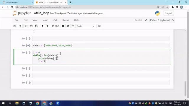Open Zoom from the taskbar
The width and height of the screenshot is (189, 106).
(x=58, y=103)
